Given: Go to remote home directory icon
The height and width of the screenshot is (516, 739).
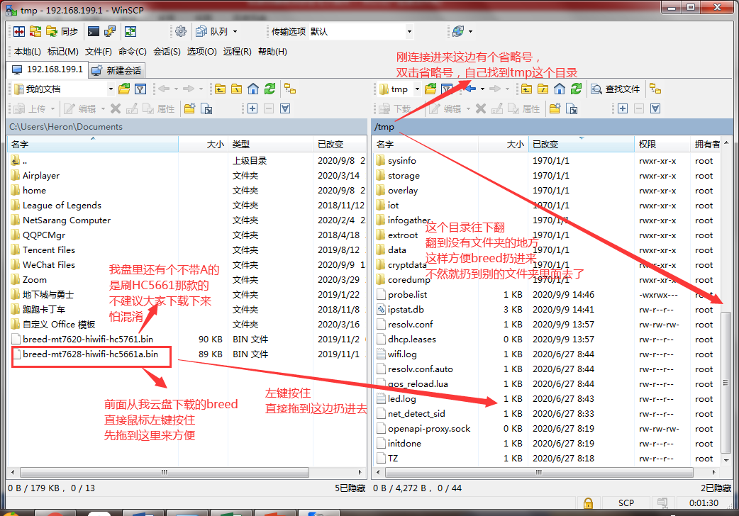Looking at the screenshot, I should [x=560, y=89].
